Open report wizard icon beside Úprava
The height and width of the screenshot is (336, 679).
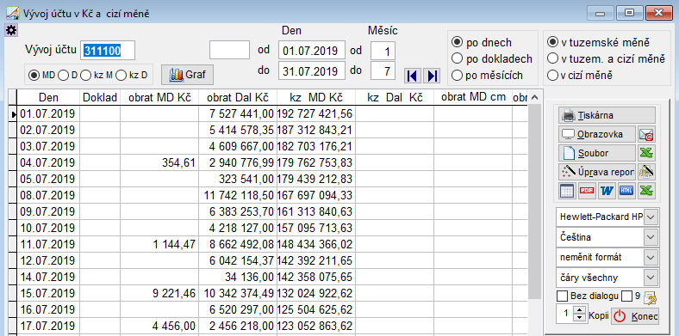pos(647,172)
